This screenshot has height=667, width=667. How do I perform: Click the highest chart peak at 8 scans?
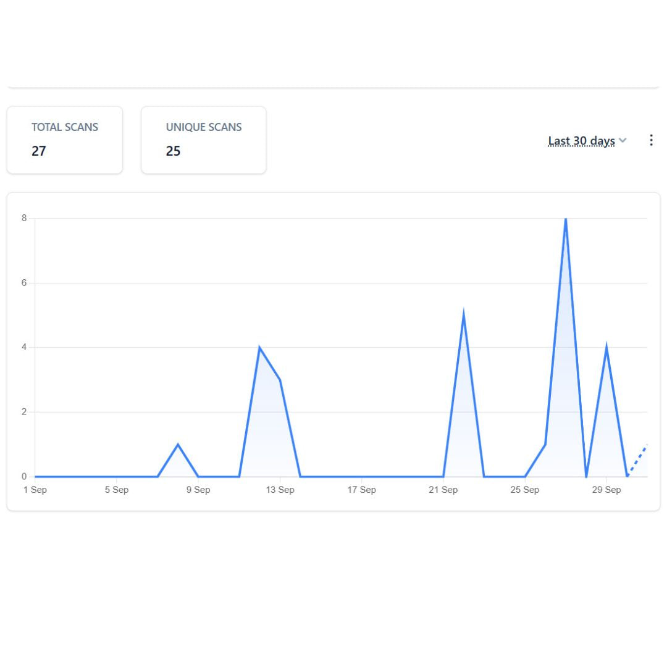click(x=565, y=220)
